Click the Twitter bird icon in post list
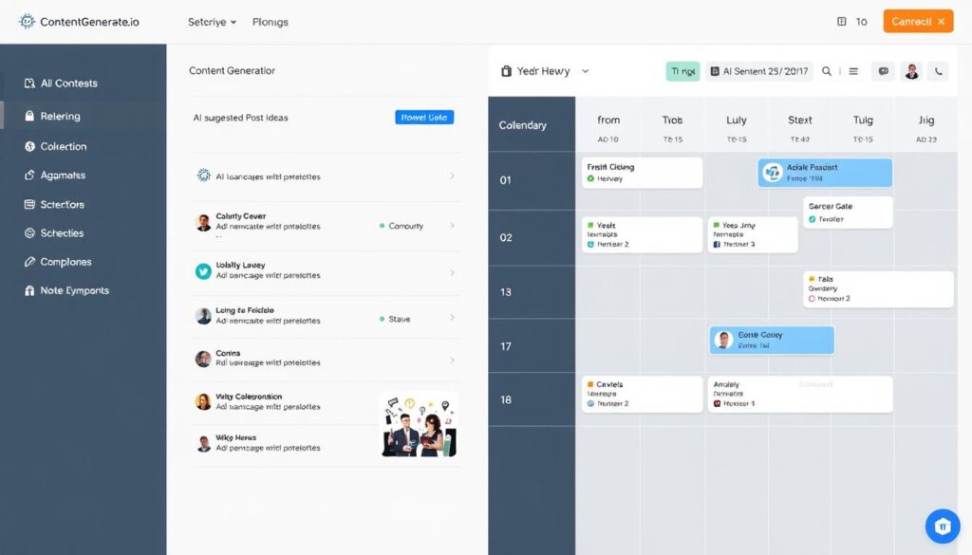Screen dimensions: 972x555 point(203,270)
